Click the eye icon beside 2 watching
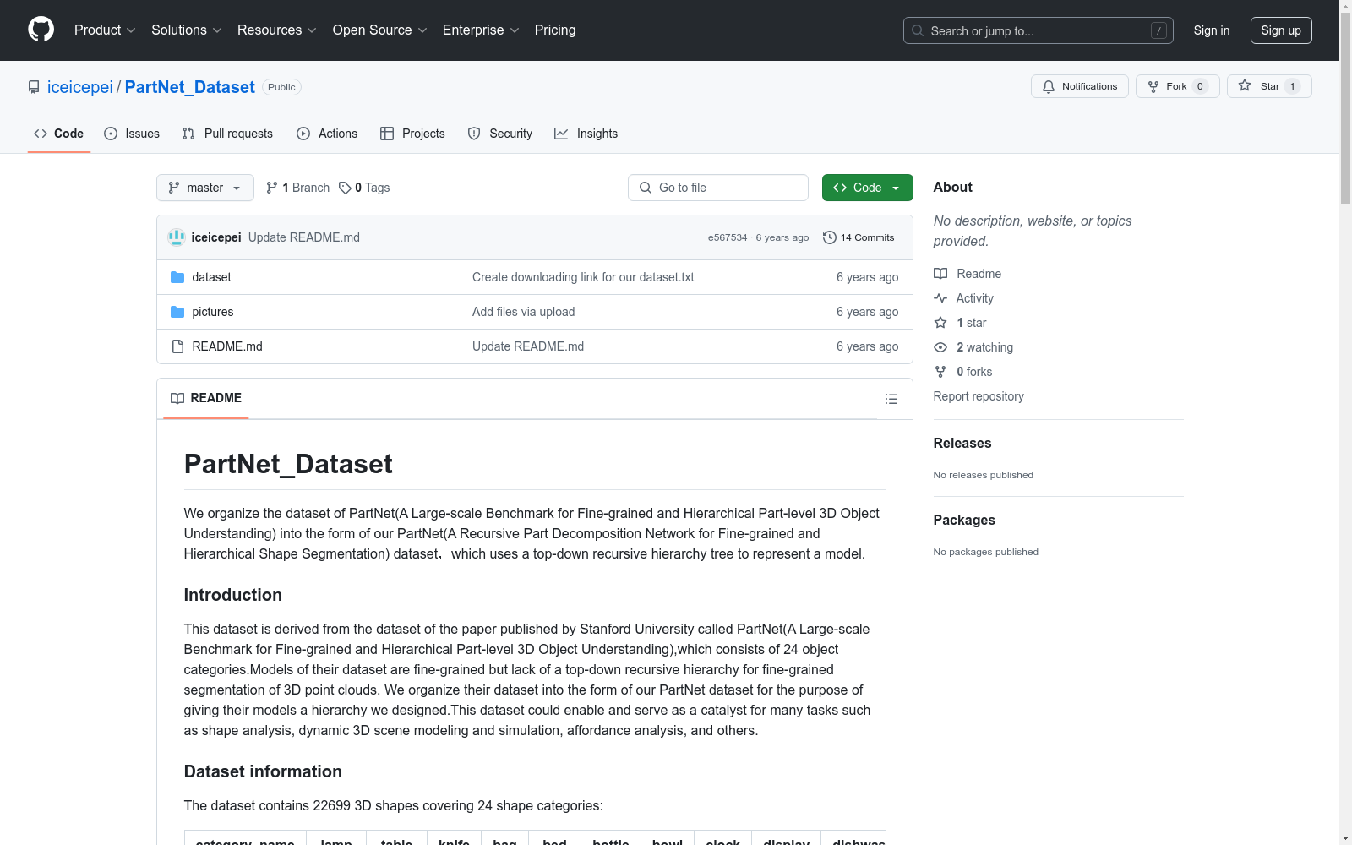Image resolution: width=1352 pixels, height=845 pixels. pos(940,347)
